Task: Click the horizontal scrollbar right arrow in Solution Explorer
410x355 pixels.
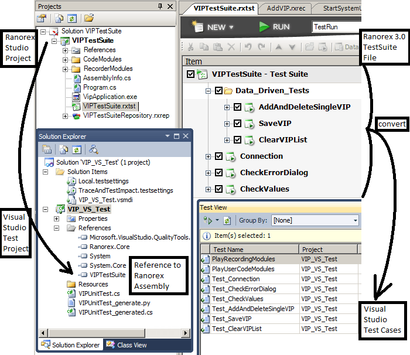Action: coord(186,333)
